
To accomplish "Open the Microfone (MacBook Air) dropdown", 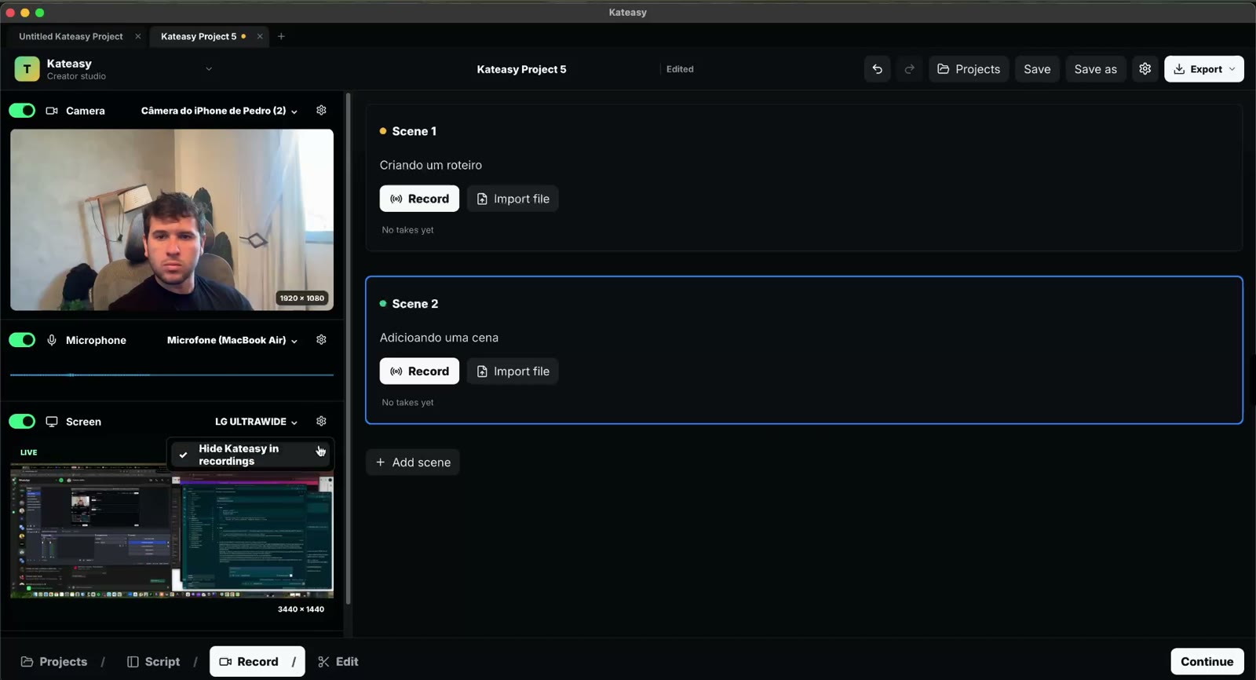I will pyautogui.click(x=232, y=340).
